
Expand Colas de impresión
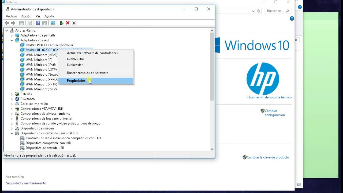12,104
